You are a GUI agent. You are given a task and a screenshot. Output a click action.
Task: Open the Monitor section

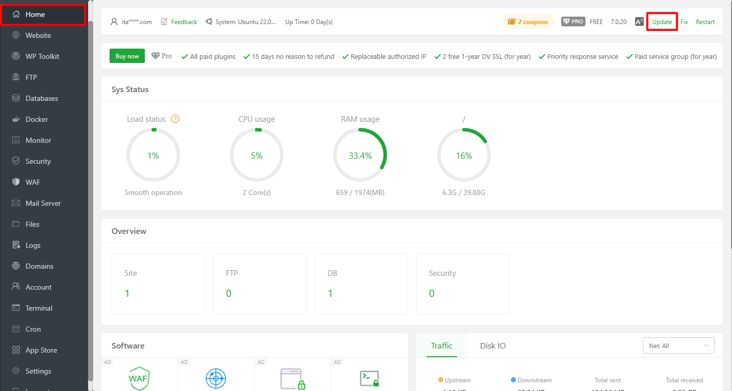pos(38,140)
